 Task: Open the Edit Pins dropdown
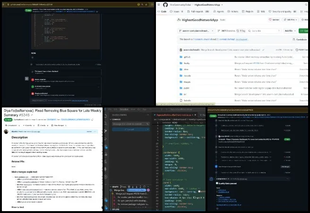pyautogui.click(x=290, y=19)
